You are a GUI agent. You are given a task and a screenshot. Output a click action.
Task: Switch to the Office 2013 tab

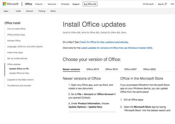pyautogui.click(x=93, y=69)
